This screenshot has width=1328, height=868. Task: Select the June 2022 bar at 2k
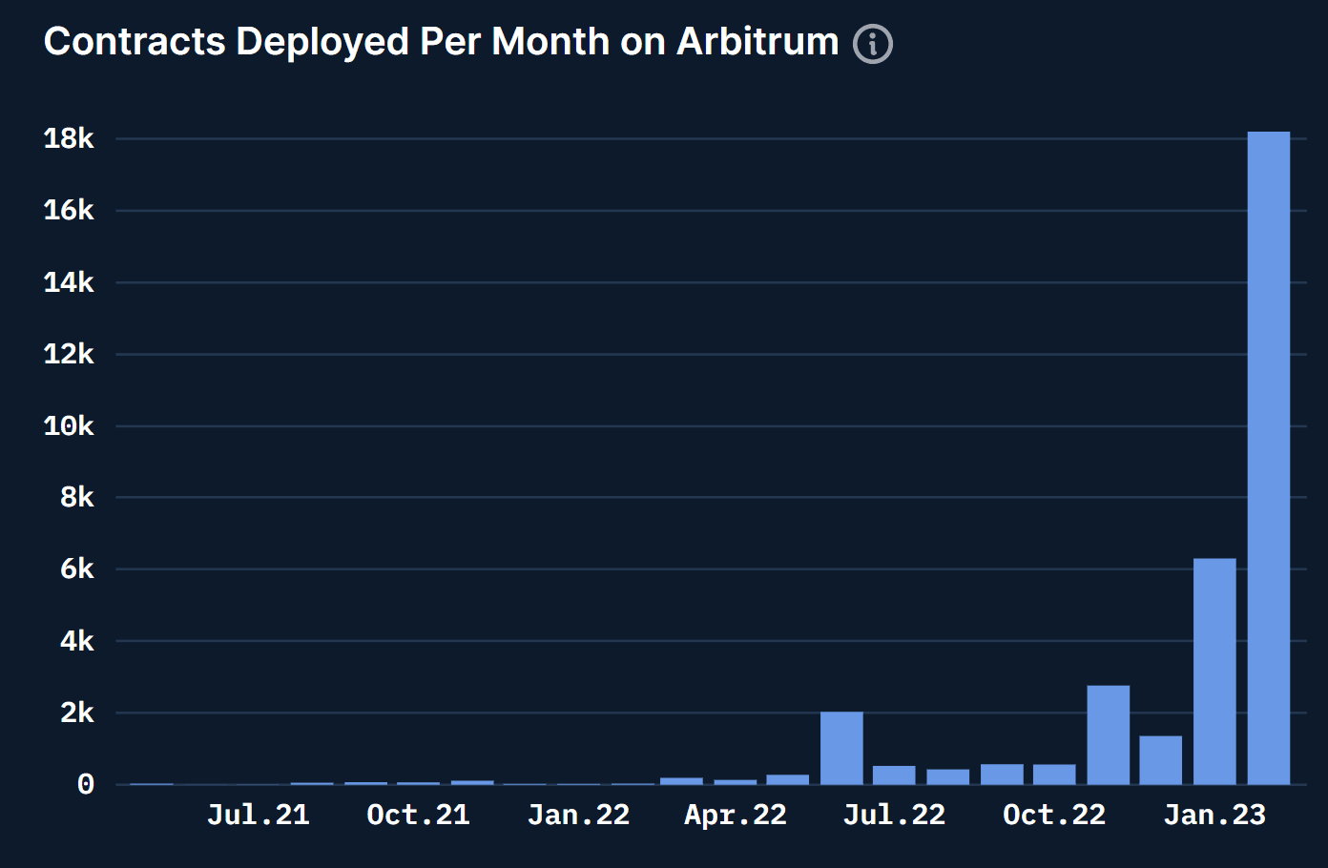(x=841, y=748)
